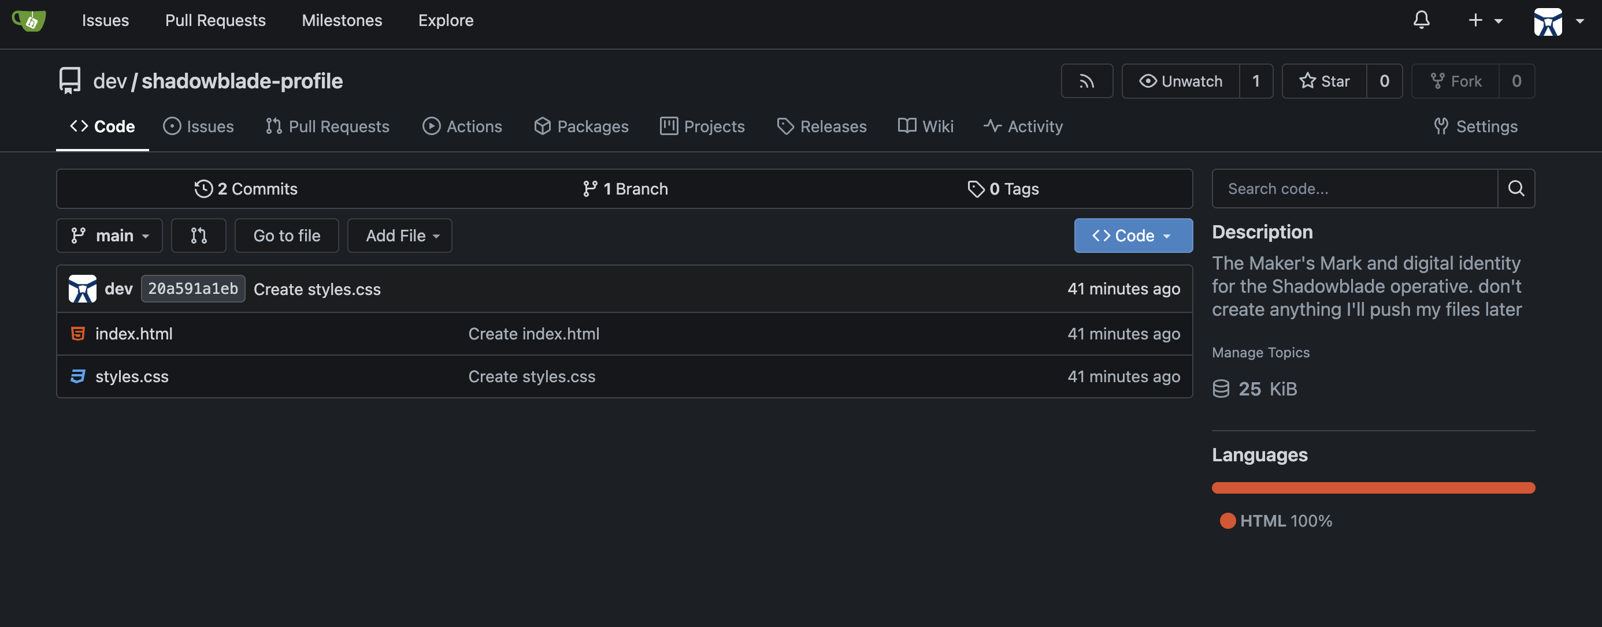Click the HTML language bar
This screenshot has width=1602, height=627.
point(1373,488)
